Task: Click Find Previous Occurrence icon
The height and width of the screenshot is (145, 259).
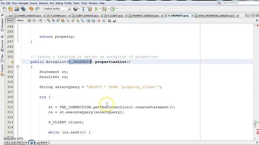Action: (x=53, y=21)
